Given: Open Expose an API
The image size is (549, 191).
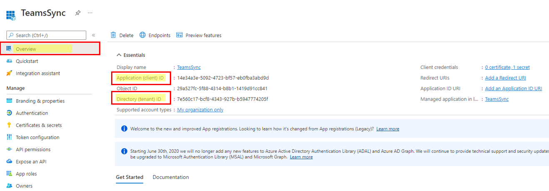Looking at the screenshot, I should pyautogui.click(x=31, y=162).
